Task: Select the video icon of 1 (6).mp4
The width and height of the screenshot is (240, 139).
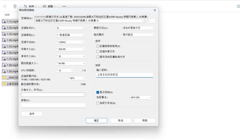Action: tap(4, 53)
